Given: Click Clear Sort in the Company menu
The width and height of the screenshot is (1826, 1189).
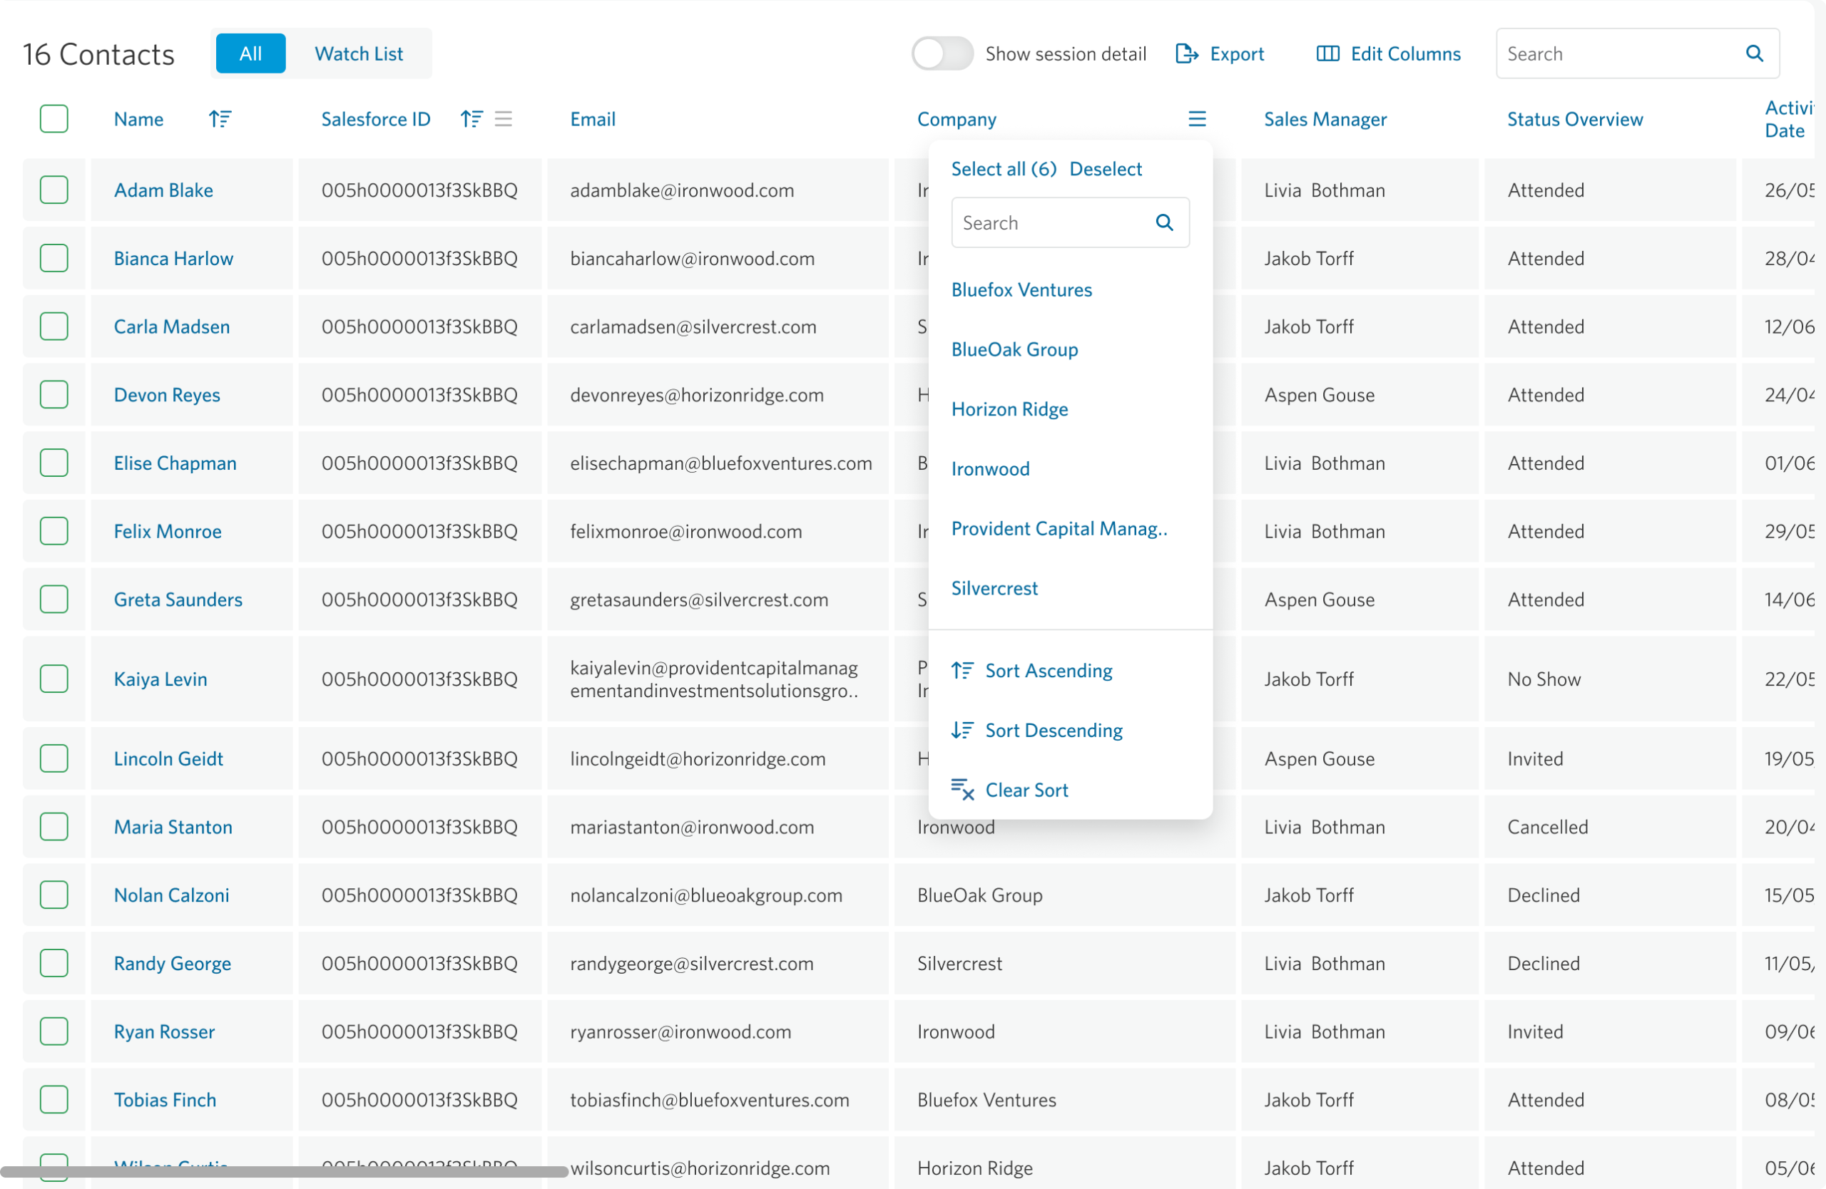Looking at the screenshot, I should point(1026,790).
